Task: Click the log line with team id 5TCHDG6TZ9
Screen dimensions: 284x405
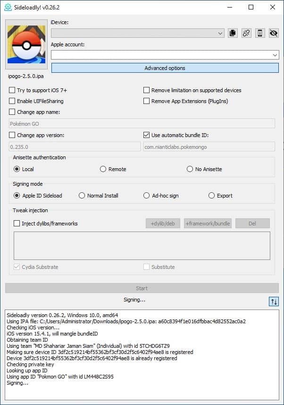Action: click(88, 346)
